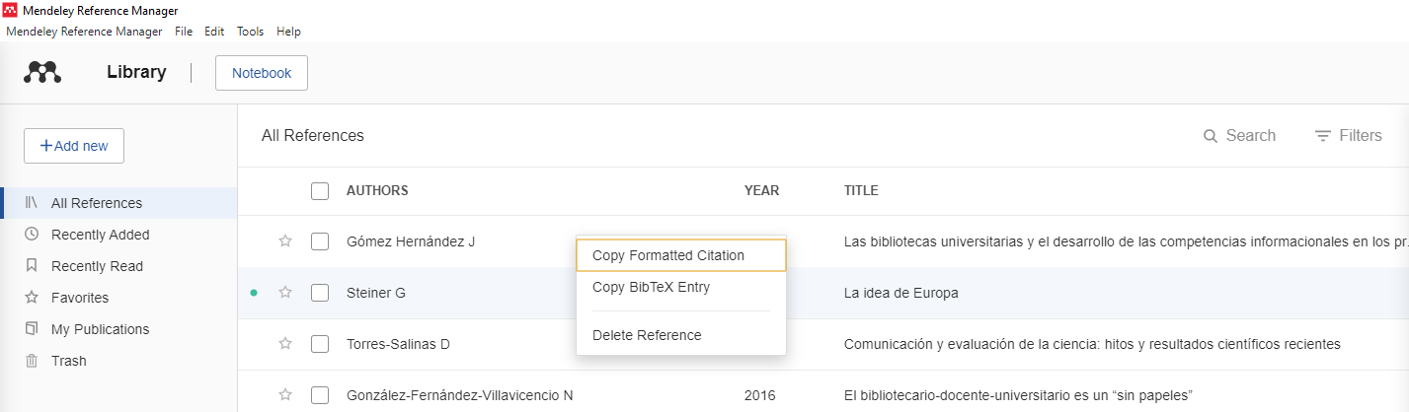The height and width of the screenshot is (412, 1409).
Task: Click the Mendeley icon in the title bar
Action: [x=11, y=11]
